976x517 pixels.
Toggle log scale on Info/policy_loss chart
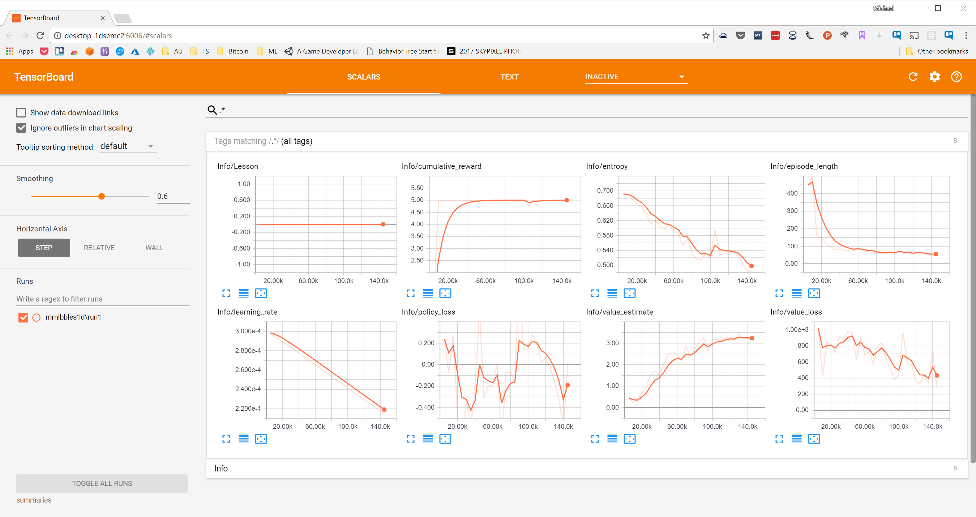428,439
